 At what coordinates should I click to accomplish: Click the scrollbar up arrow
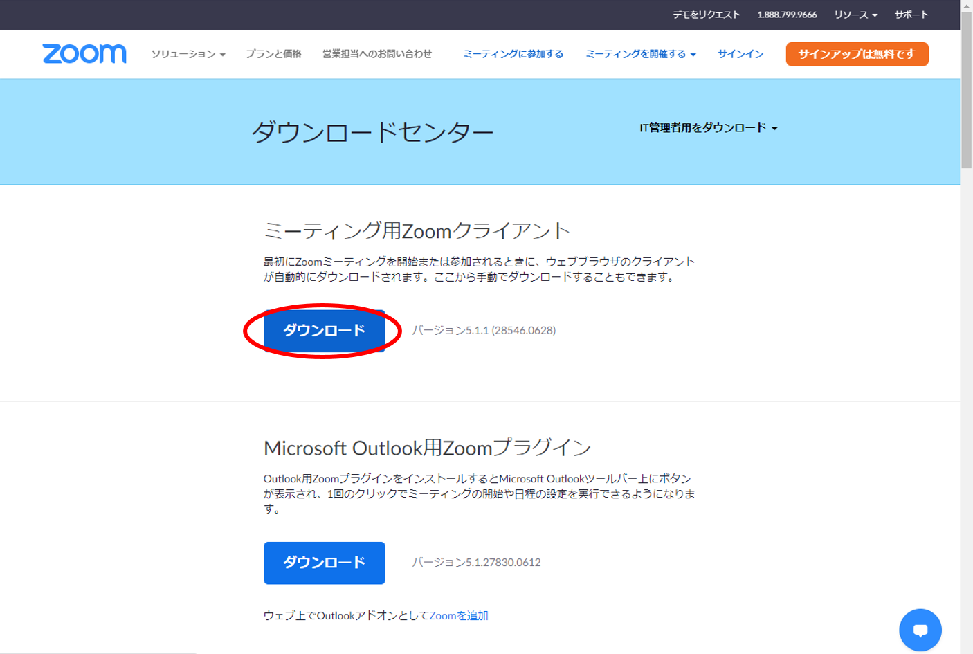click(x=966, y=6)
